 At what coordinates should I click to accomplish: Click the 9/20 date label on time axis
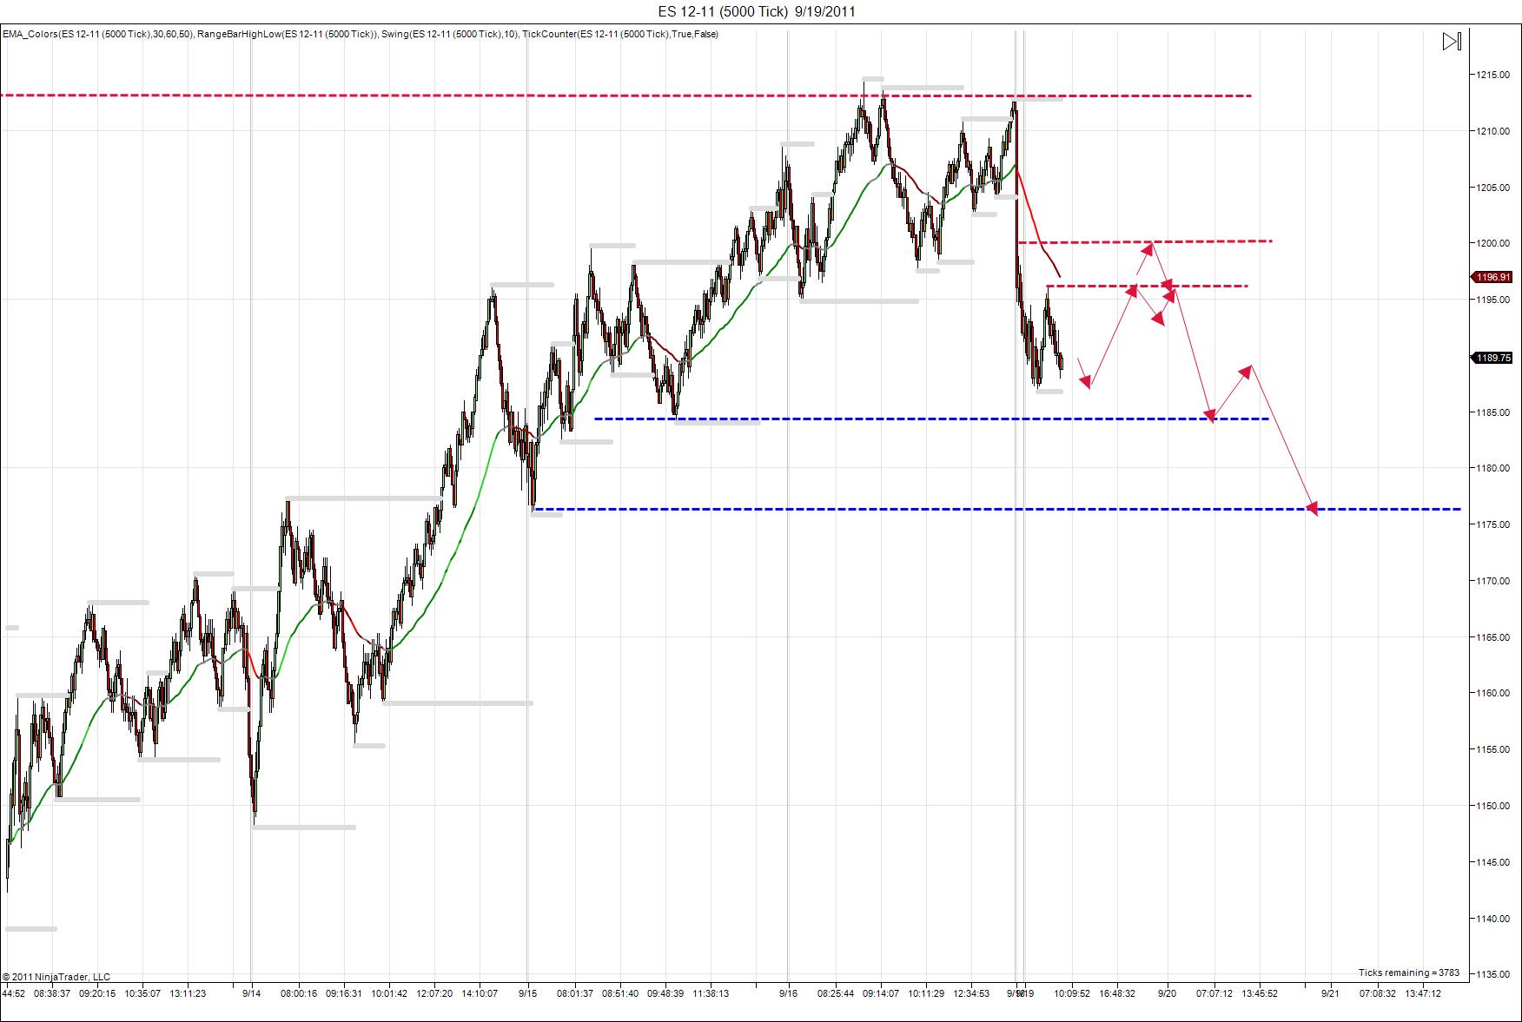[x=1167, y=993]
